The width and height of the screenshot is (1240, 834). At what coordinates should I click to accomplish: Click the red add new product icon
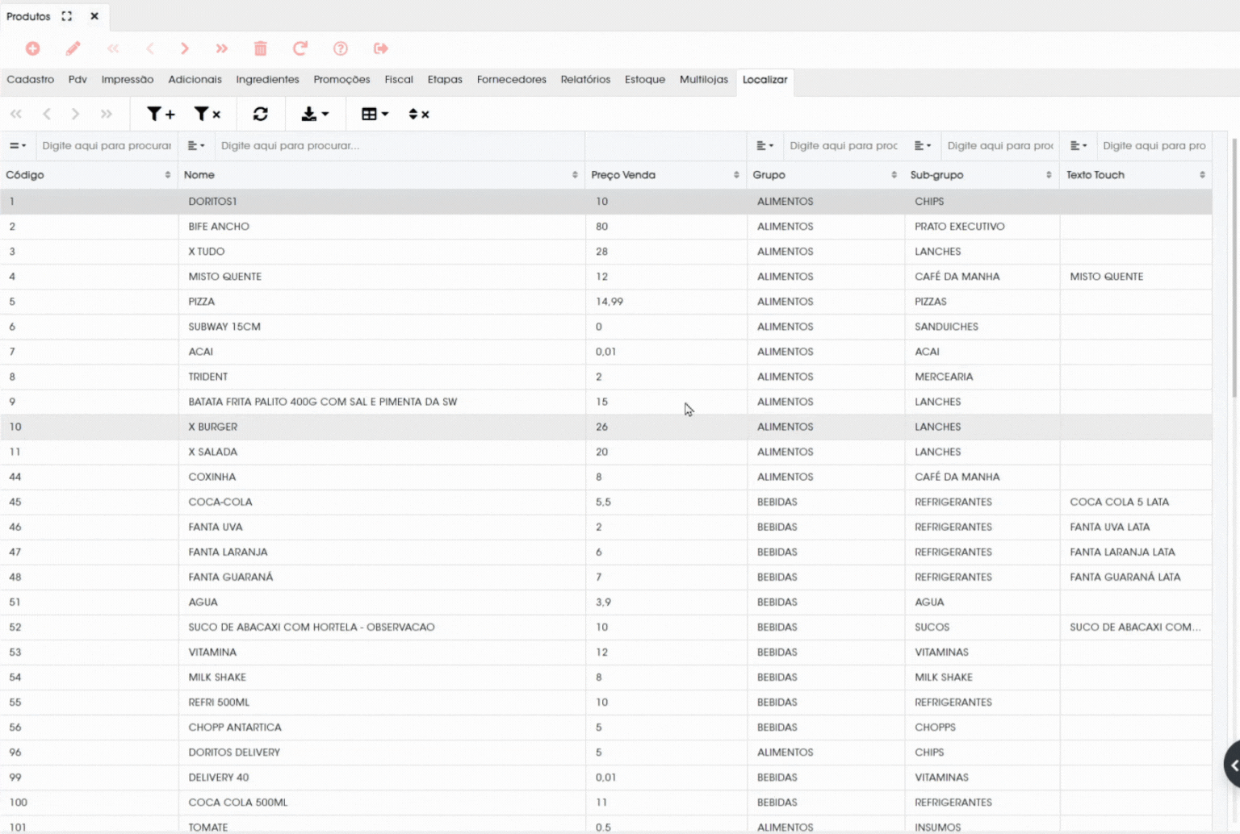(x=33, y=48)
